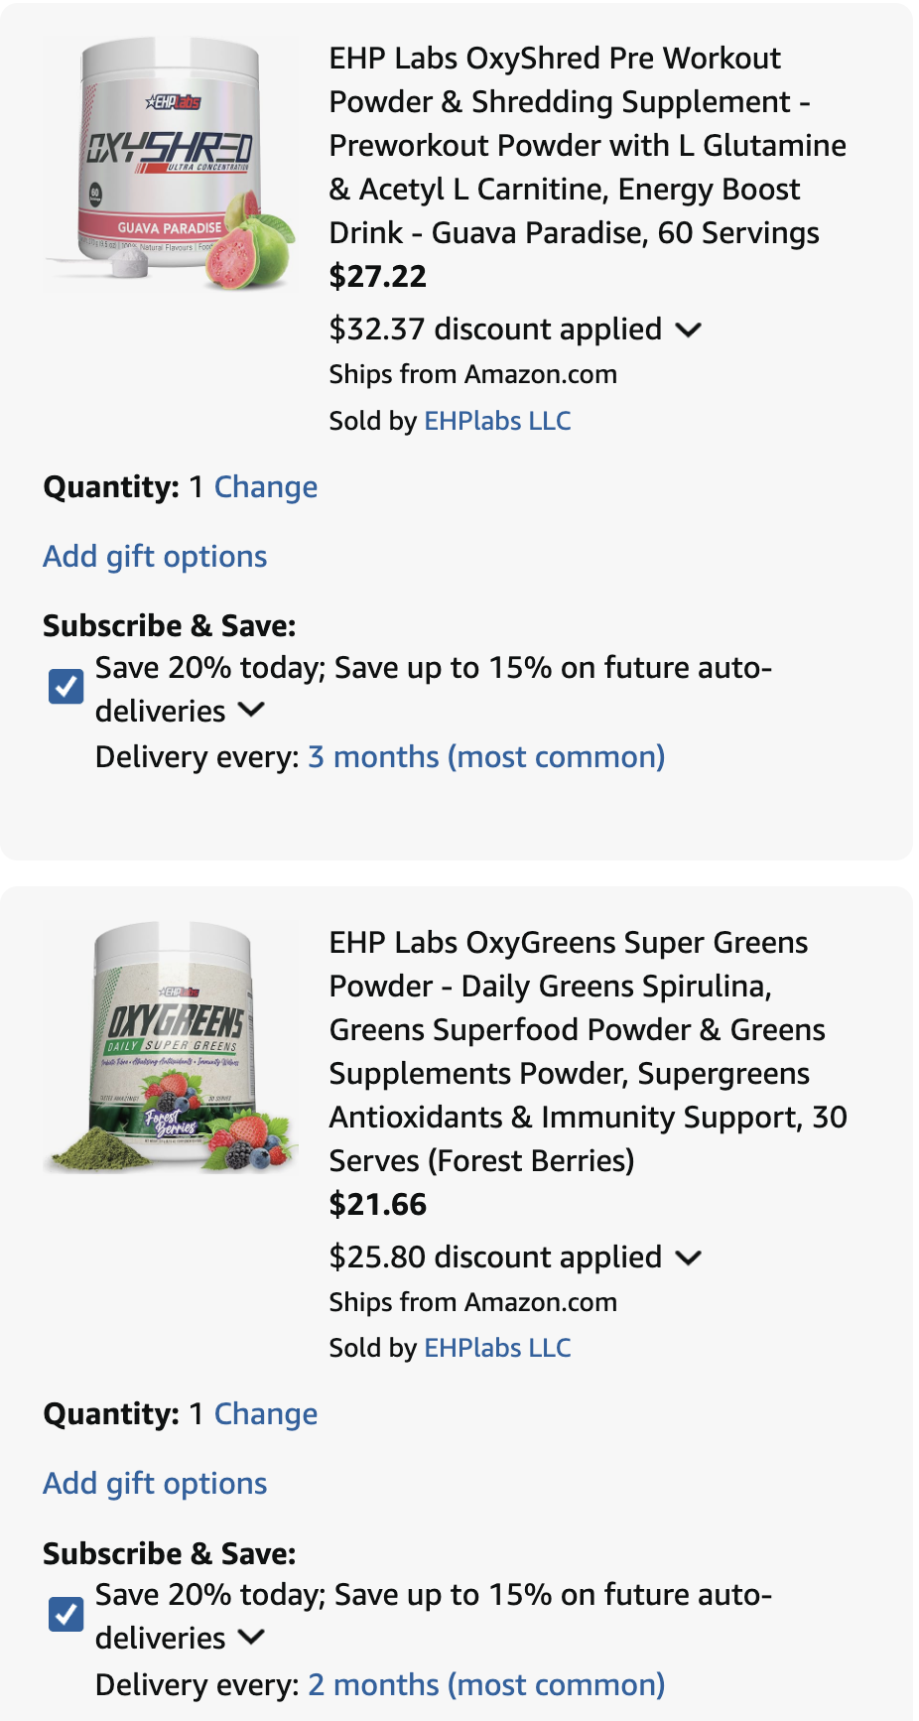
Task: Open the OxyGreens Forest Berries product image
Action: coord(171,1048)
